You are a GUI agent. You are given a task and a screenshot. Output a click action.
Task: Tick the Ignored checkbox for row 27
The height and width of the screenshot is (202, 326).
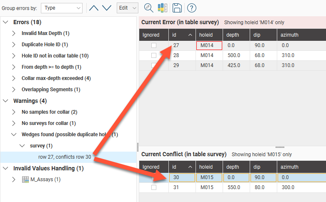154,45
